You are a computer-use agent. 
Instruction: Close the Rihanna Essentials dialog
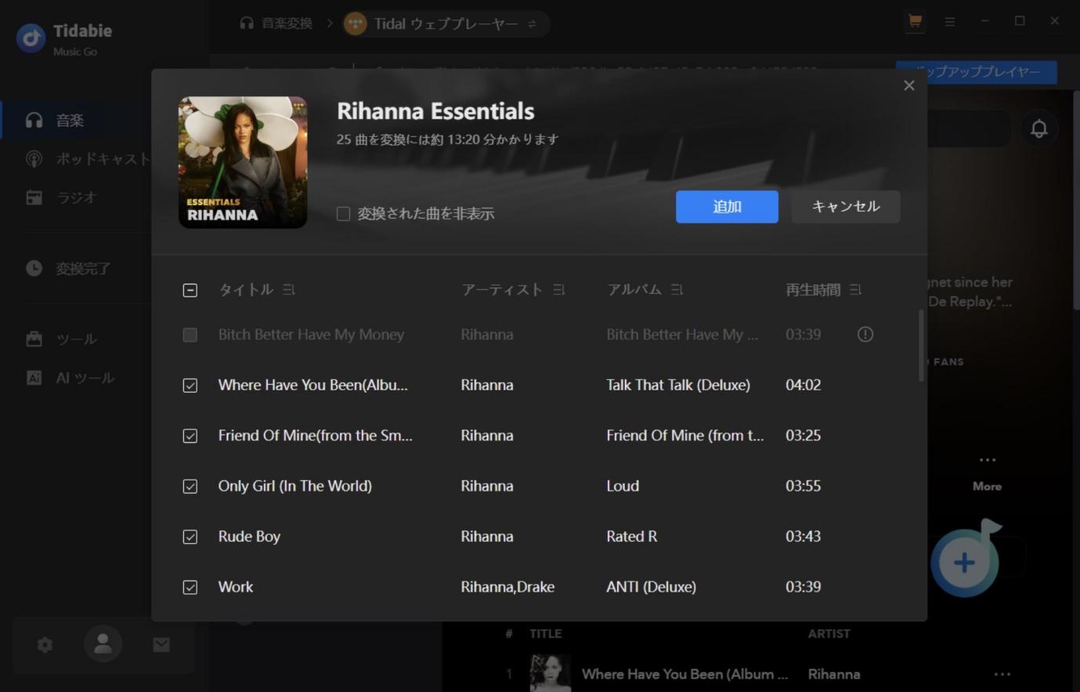[908, 85]
